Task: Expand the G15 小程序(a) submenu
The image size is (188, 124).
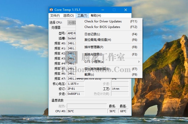Action: [109, 62]
